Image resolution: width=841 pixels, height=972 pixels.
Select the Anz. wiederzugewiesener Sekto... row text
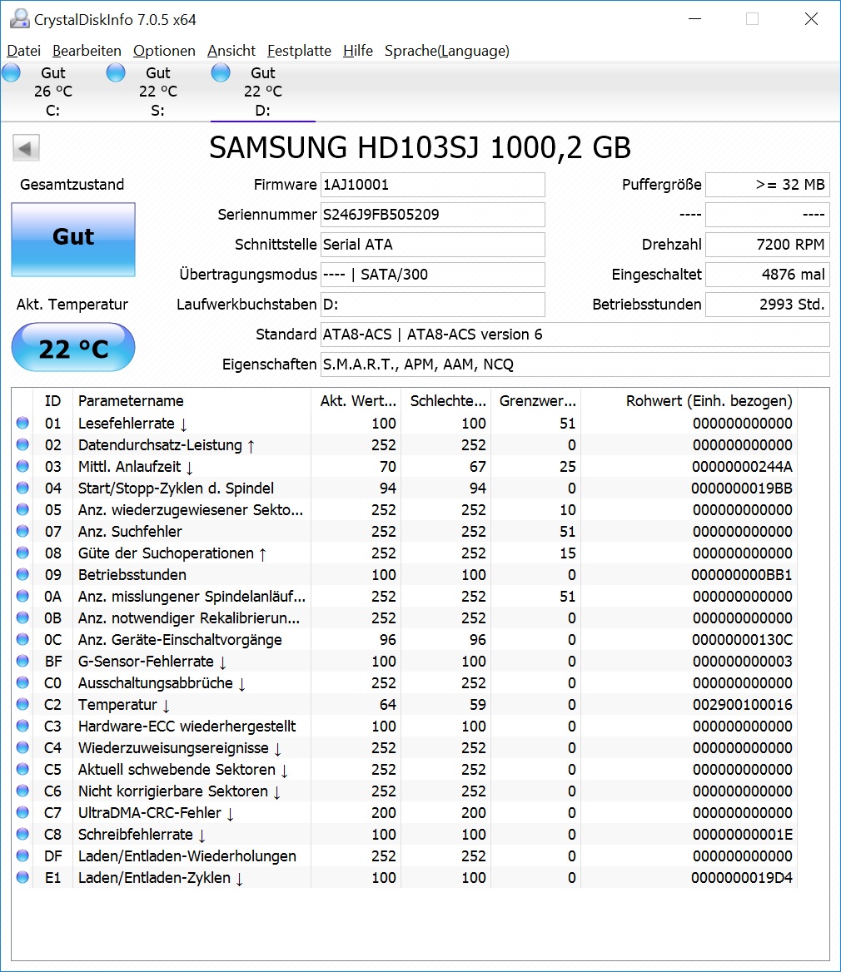click(191, 509)
